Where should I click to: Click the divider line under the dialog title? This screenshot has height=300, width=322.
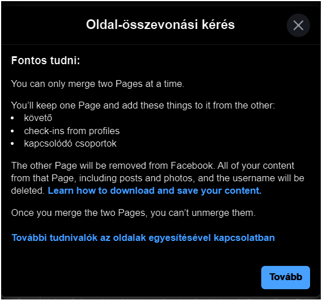pos(161,44)
